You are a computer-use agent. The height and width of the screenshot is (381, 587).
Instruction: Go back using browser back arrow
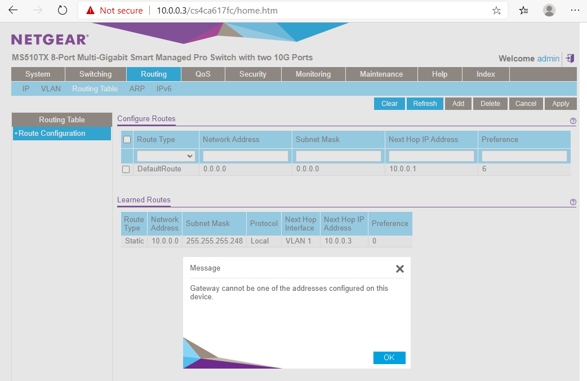(13, 10)
